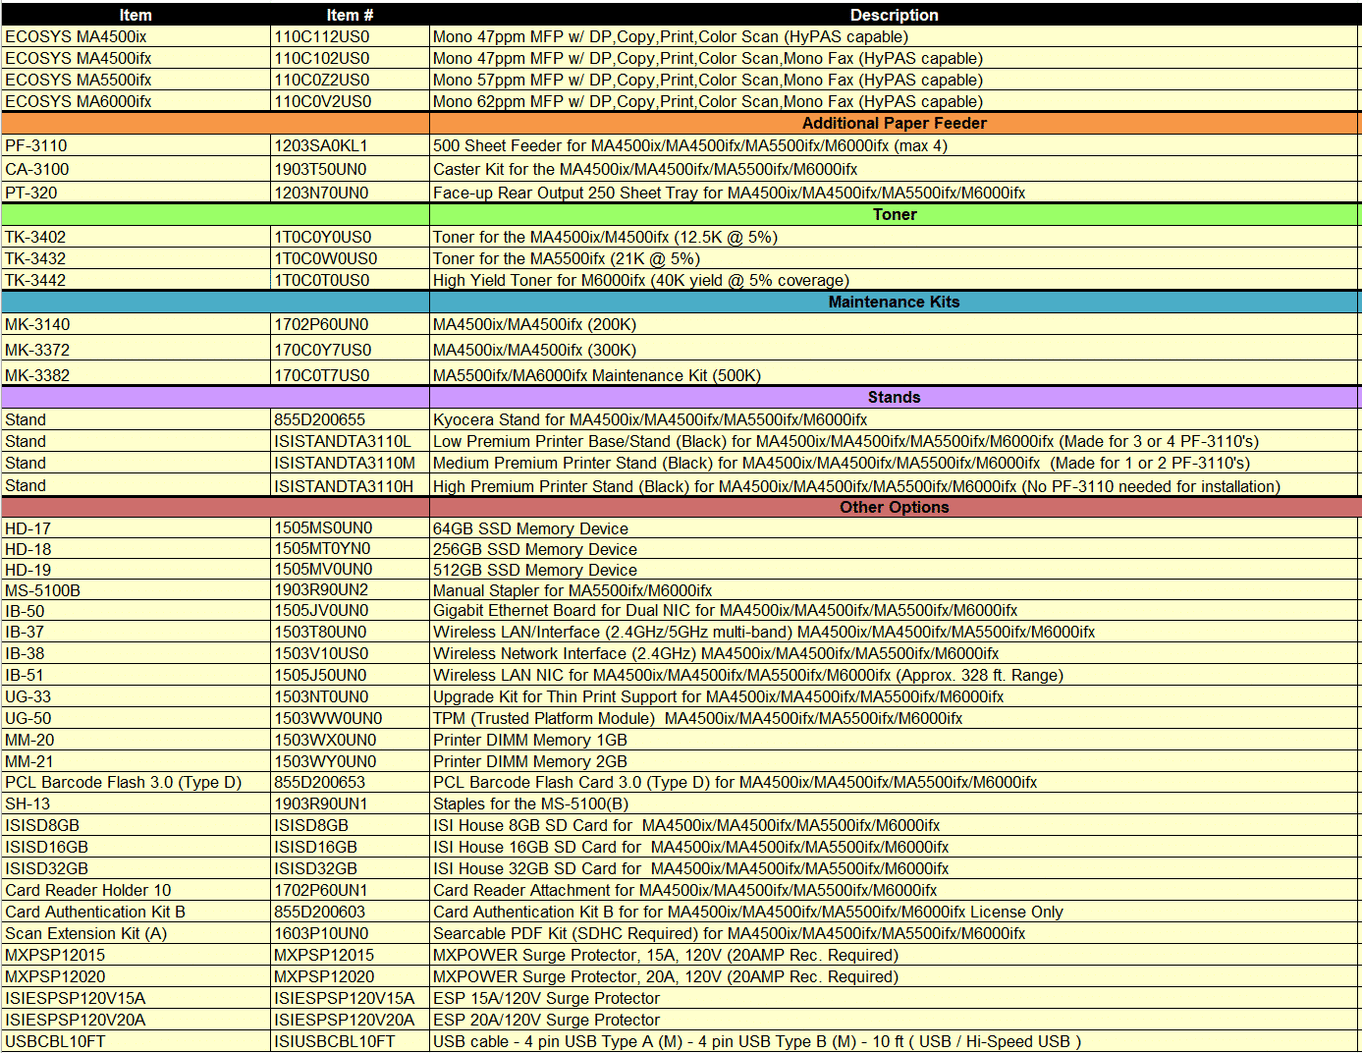Select the Other Options section header
Image resolution: width=1362 pixels, height=1053 pixels.
tap(894, 507)
